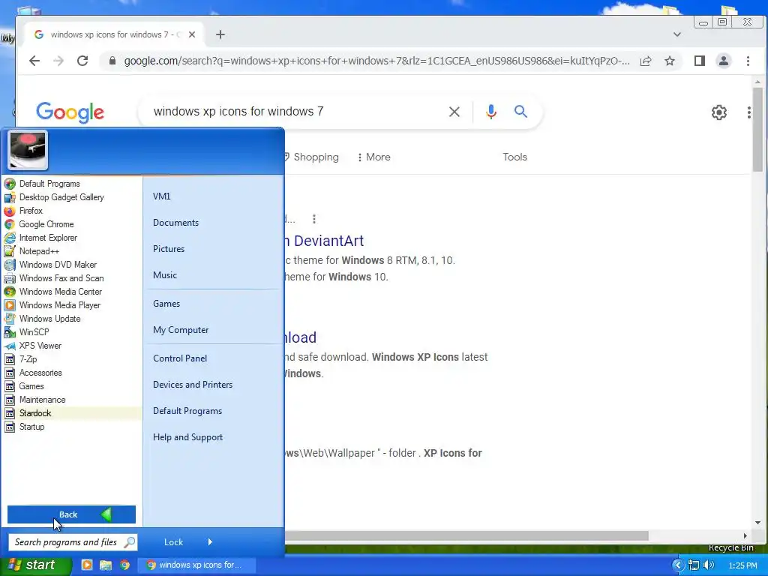This screenshot has height=576, width=768.
Task: Open My Computer
Action: (181, 330)
